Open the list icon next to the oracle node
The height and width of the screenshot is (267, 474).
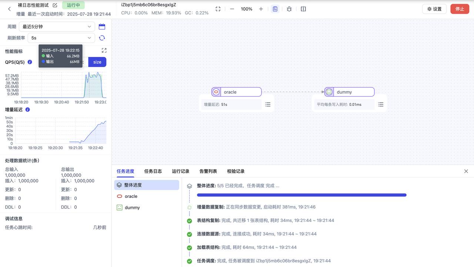click(x=268, y=104)
